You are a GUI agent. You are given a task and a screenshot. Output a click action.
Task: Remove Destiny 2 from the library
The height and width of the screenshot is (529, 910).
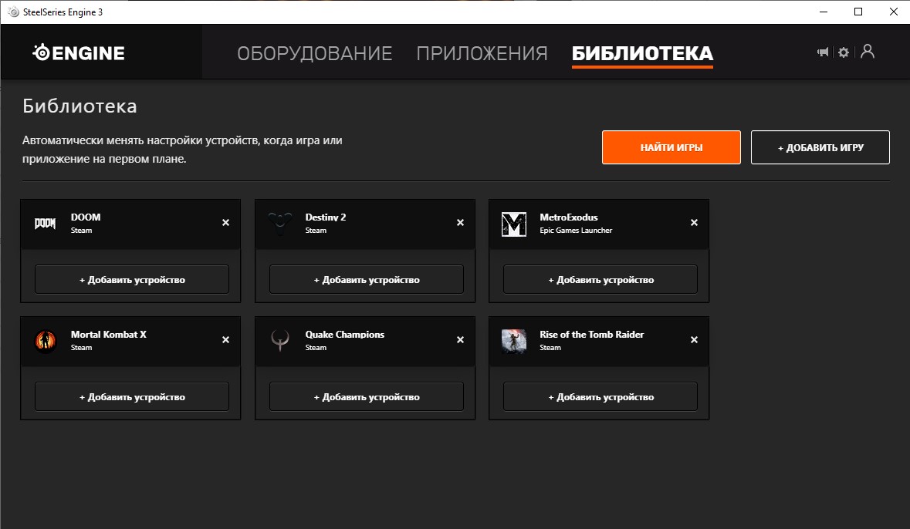tap(460, 223)
